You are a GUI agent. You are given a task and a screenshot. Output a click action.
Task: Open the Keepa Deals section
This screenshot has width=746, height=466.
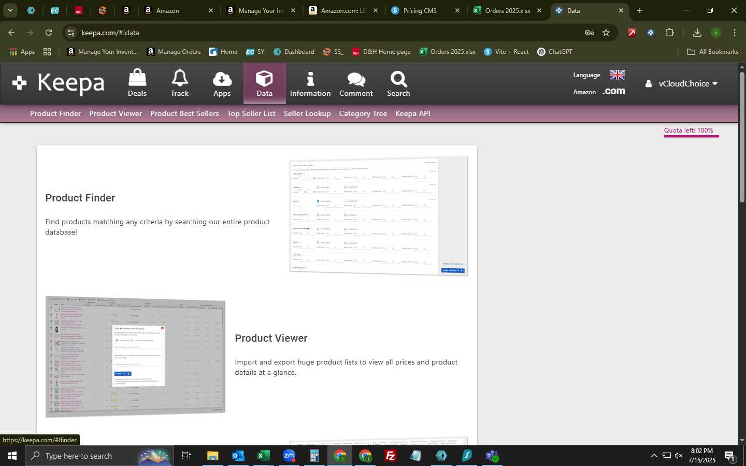pyautogui.click(x=137, y=83)
